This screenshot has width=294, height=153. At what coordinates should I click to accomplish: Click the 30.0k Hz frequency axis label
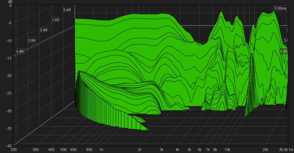(286, 150)
